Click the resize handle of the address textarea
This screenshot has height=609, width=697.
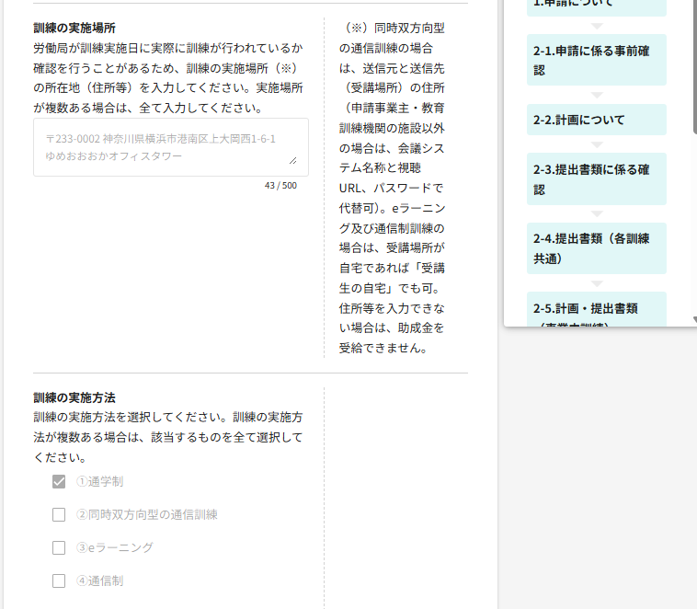[292, 160]
